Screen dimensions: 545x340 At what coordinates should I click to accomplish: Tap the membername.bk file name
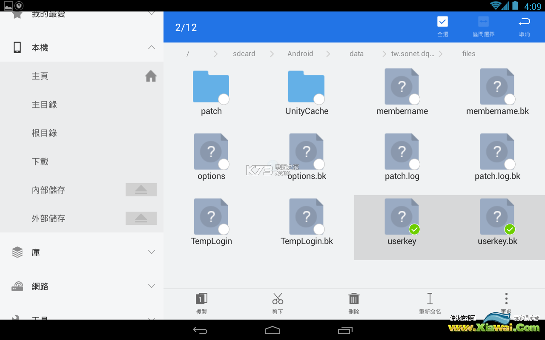click(x=497, y=111)
